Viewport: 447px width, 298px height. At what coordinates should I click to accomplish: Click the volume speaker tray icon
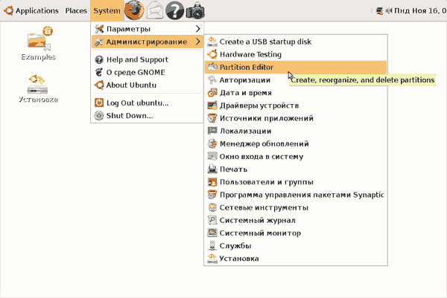coord(388,11)
